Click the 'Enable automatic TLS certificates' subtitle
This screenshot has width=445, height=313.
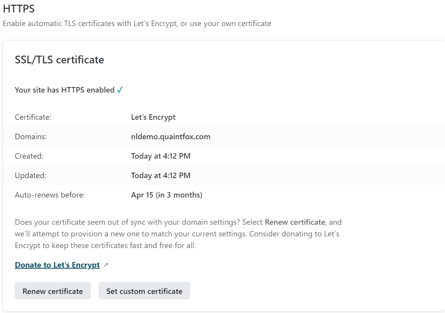(x=137, y=23)
